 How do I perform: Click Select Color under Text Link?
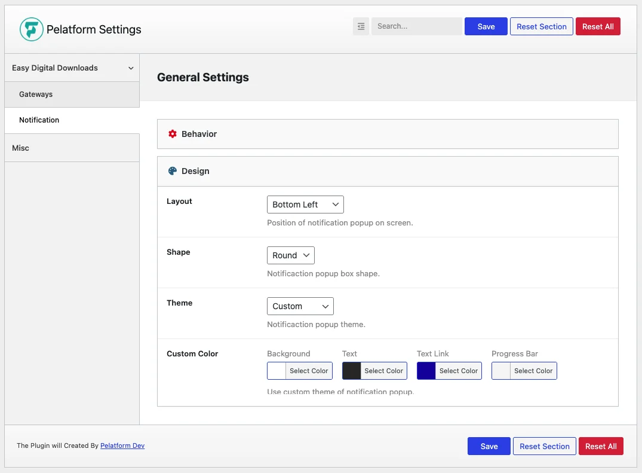(x=459, y=371)
